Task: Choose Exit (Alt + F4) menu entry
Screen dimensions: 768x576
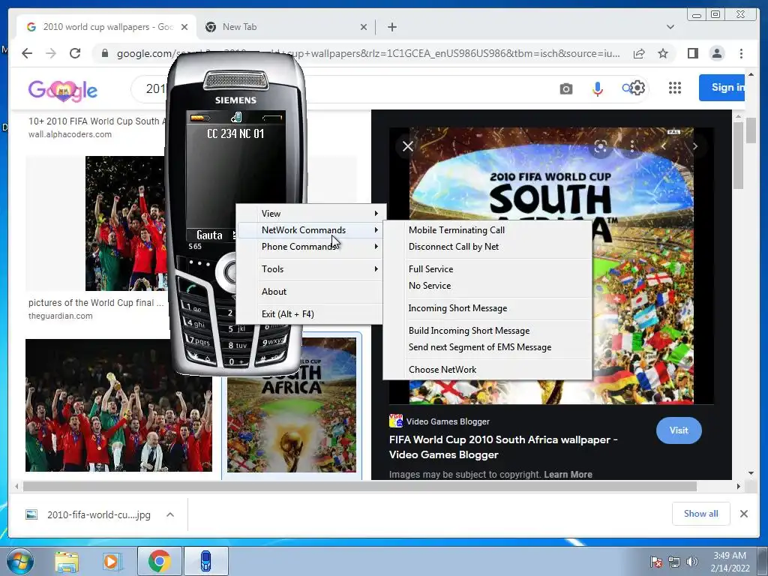Action: [x=310, y=314]
